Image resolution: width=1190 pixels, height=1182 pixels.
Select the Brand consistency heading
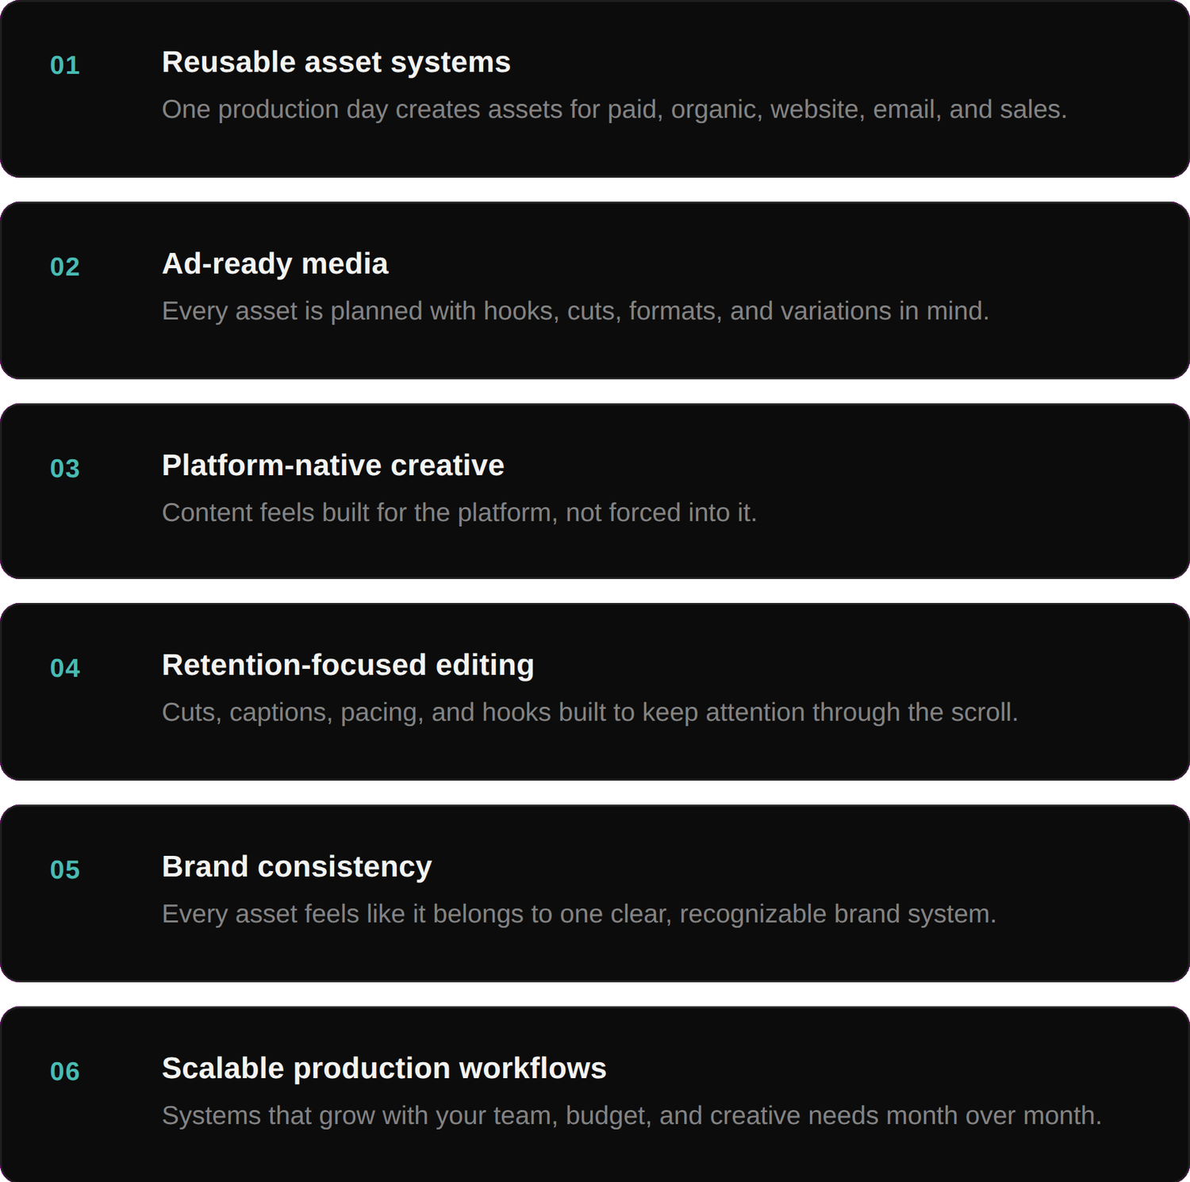point(297,866)
